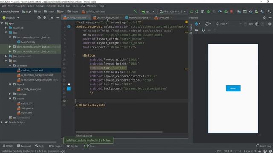The width and height of the screenshot is (273, 153).
Task: Open the Run tool window
Action: [x=89, y=146]
